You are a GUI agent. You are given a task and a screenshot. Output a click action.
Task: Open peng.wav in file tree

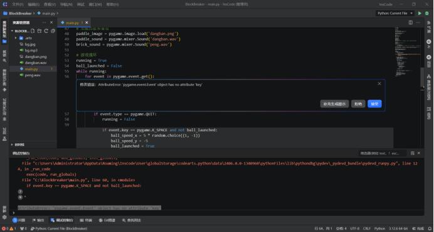tap(33, 75)
